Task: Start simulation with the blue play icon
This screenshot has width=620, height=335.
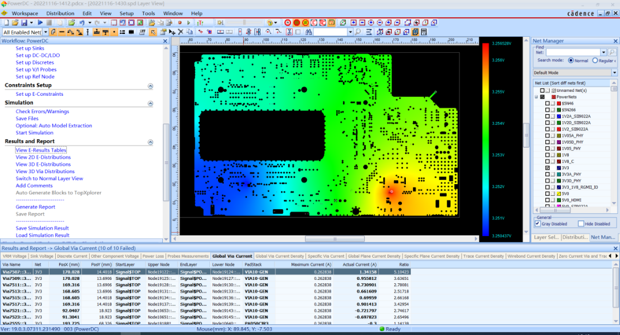Action: click(40, 22)
